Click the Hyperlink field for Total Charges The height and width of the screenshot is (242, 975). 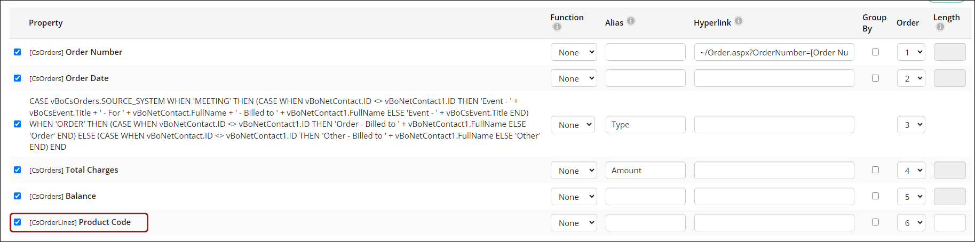(x=774, y=171)
